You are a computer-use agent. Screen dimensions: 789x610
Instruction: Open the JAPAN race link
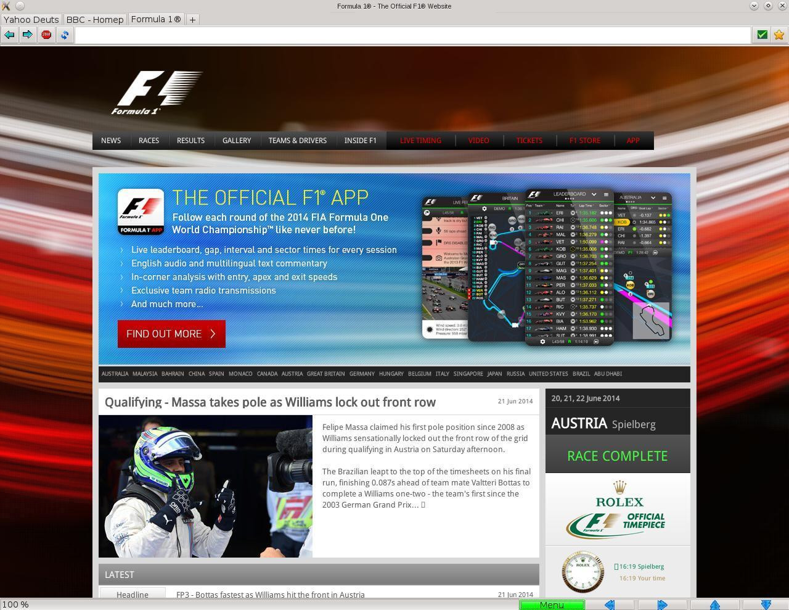[494, 374]
